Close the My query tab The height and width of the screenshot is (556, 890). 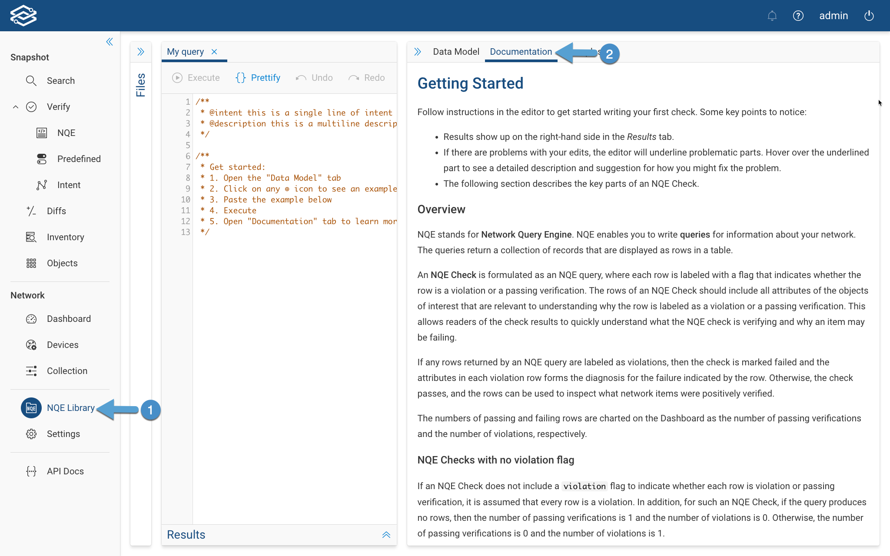click(214, 51)
